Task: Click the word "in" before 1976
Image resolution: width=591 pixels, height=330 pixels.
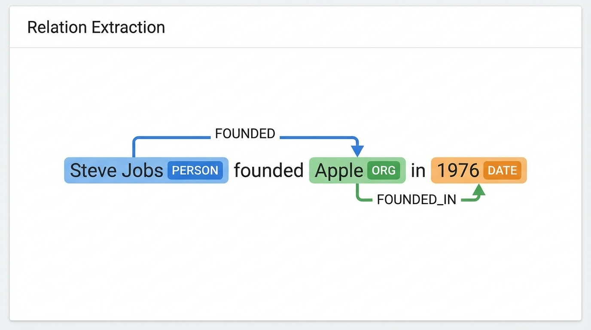Action: [418, 171]
